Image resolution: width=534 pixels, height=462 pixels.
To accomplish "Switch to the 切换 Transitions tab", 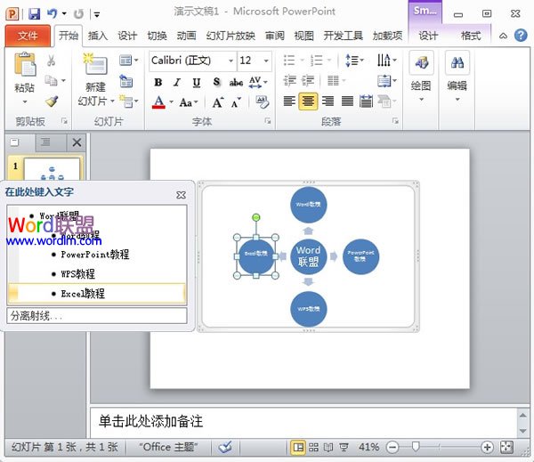I will click(x=157, y=36).
